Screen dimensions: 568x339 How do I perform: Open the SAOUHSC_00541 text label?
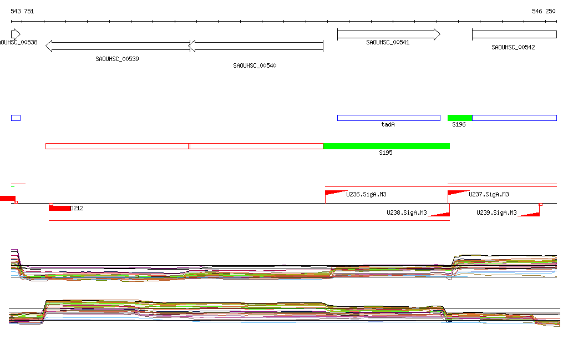point(388,42)
